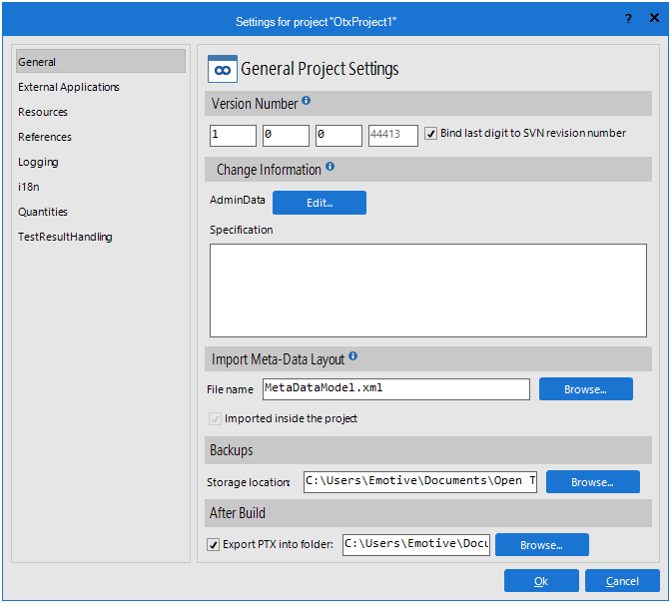Cancel the settings dialog
The height and width of the screenshot is (603, 671).
click(x=622, y=581)
